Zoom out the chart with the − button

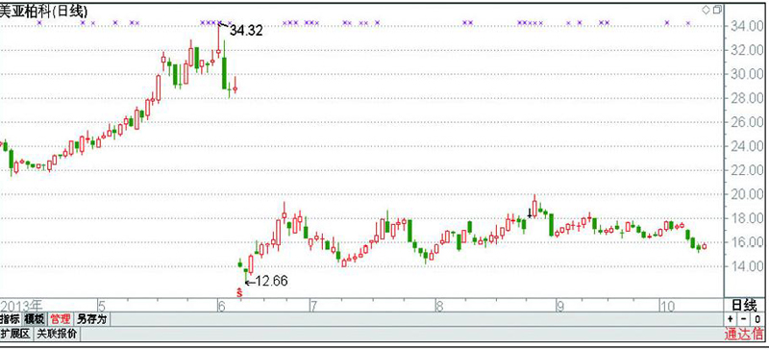point(744,319)
